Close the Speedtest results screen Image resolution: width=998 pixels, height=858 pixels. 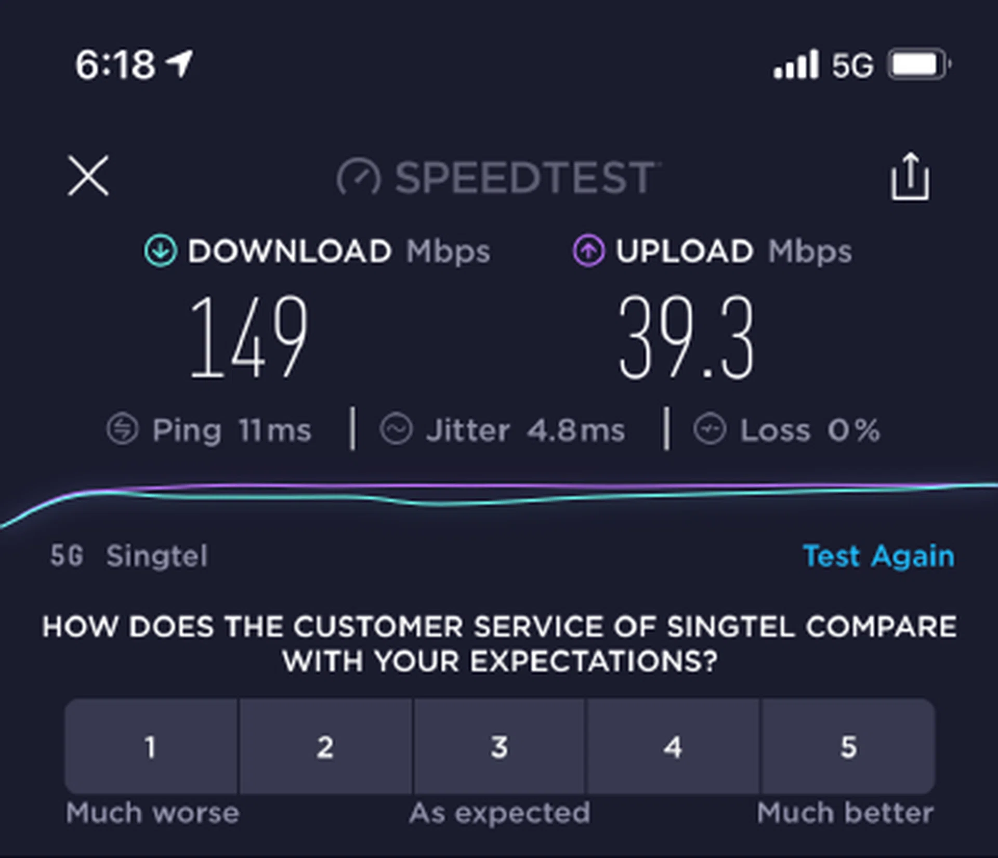[88, 176]
